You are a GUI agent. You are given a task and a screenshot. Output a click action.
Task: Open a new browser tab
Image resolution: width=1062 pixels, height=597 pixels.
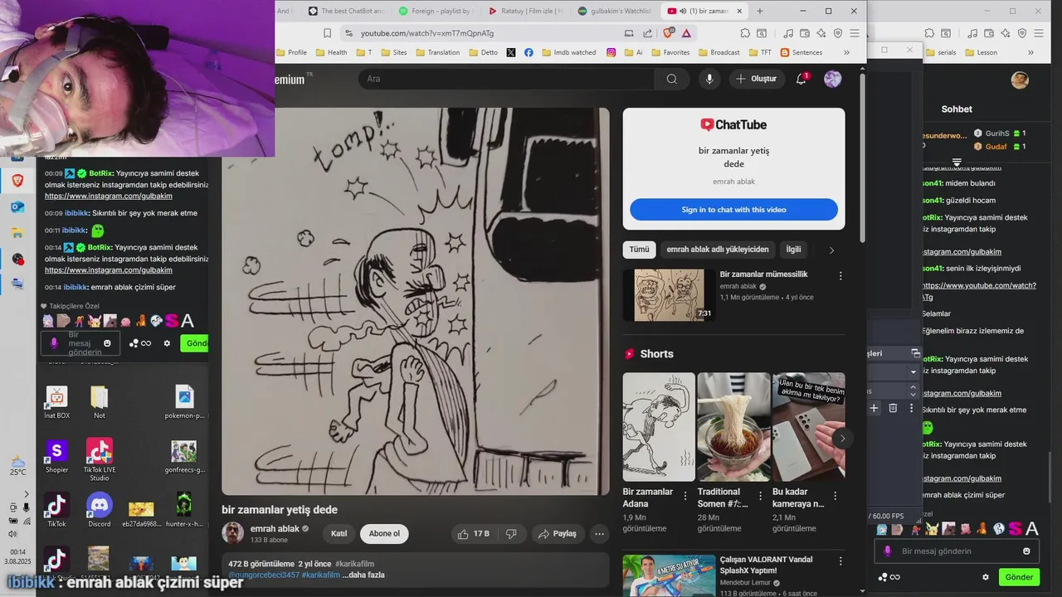pyautogui.click(x=759, y=11)
